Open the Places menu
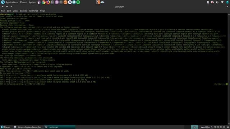The width and height of the screenshot is (230, 129). click(23, 2)
